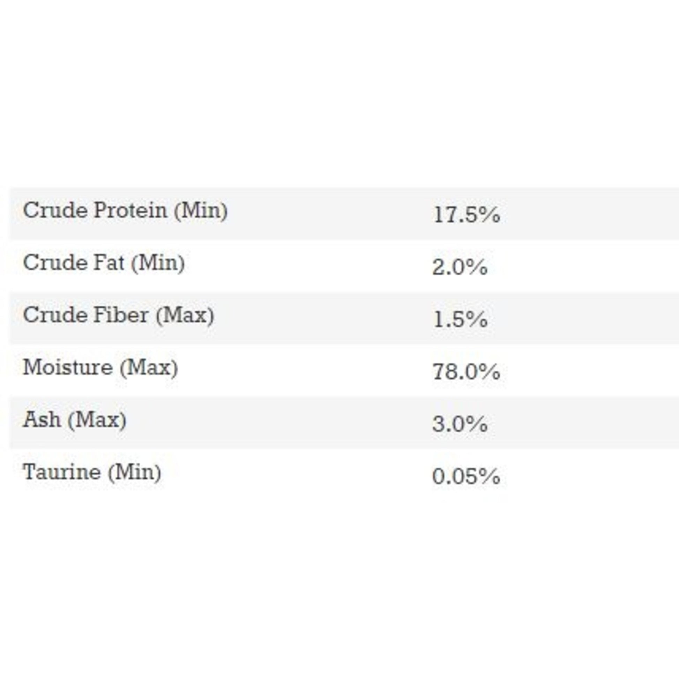
Task: Click "(Min)" next to Crude Fat
Action: coord(158,263)
